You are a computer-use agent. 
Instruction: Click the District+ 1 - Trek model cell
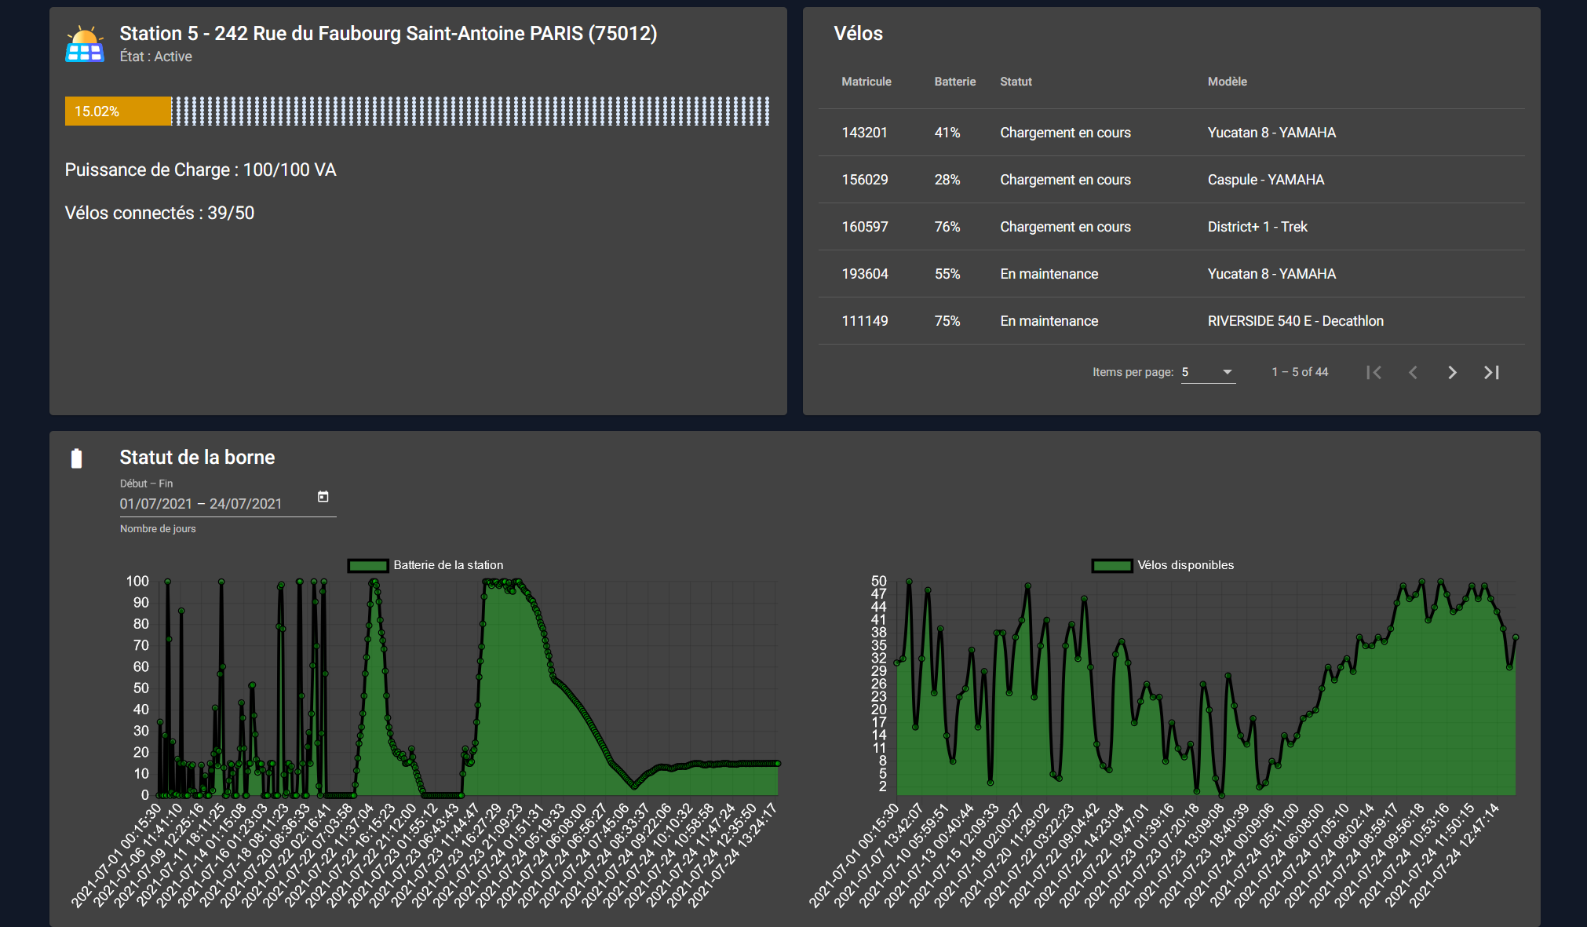1257,227
